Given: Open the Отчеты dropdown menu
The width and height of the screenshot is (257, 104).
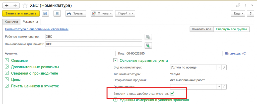Looking at the screenshot, I should tap(102, 13).
